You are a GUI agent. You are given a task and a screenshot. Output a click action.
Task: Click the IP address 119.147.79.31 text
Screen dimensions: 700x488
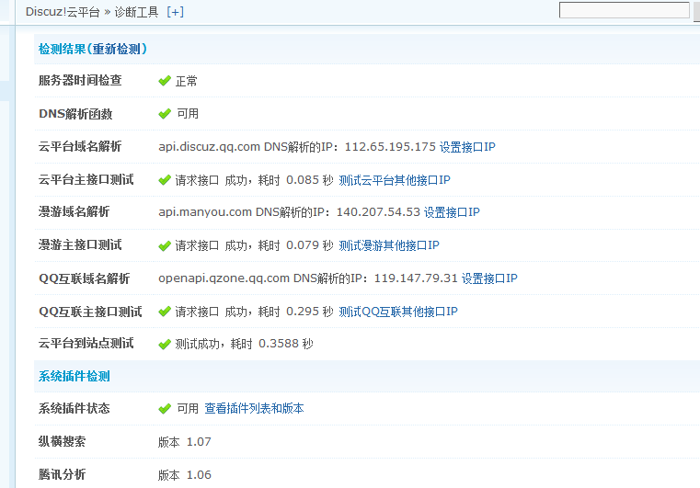click(x=416, y=278)
